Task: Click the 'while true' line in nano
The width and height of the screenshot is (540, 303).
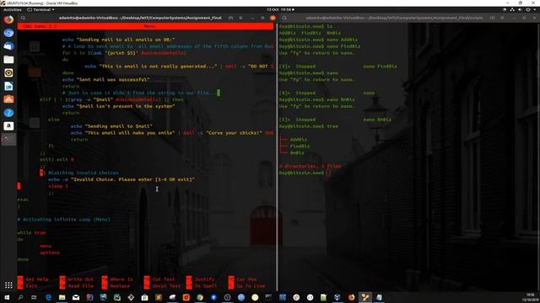Action: 32,232
